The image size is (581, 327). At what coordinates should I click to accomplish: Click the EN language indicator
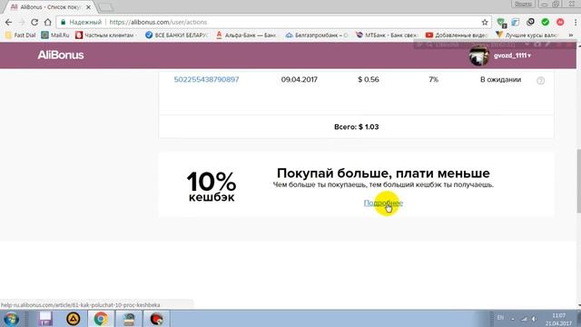500,318
